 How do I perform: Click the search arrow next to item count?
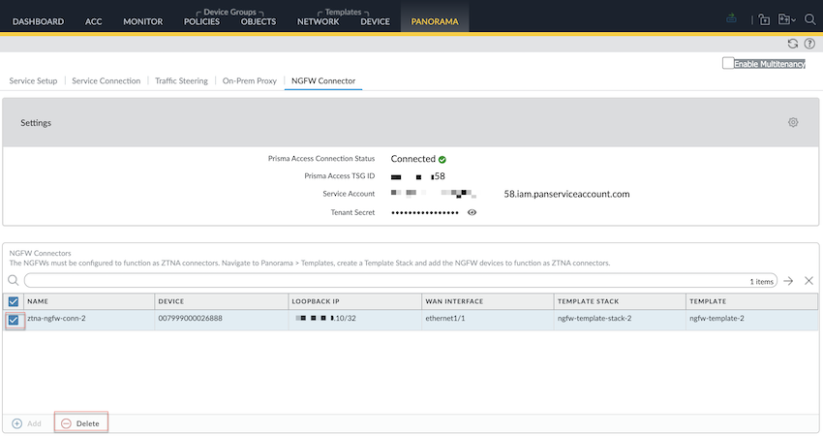coord(789,280)
